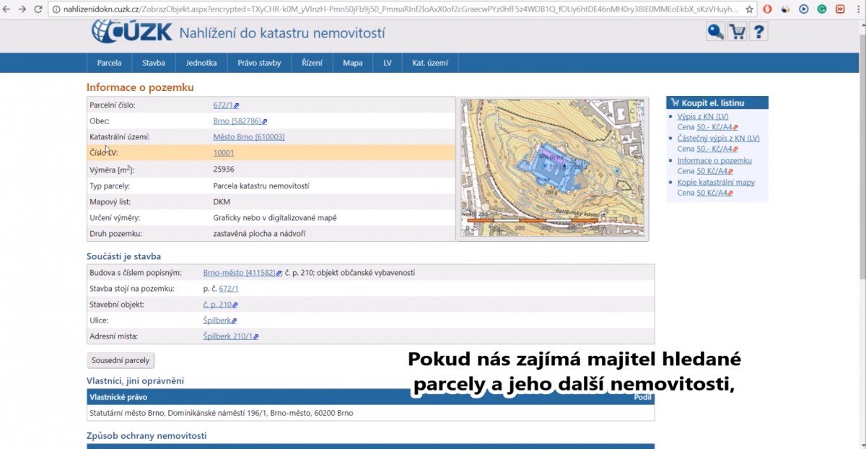The image size is (866, 449).
Task: Select the DKM map sheet value
Action: 221,201
